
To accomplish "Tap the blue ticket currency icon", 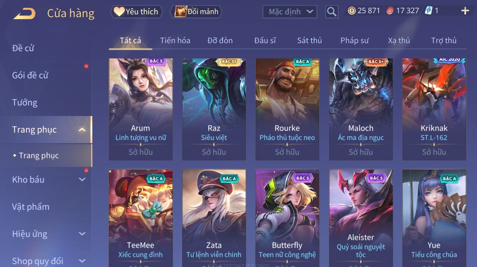I will (x=428, y=11).
